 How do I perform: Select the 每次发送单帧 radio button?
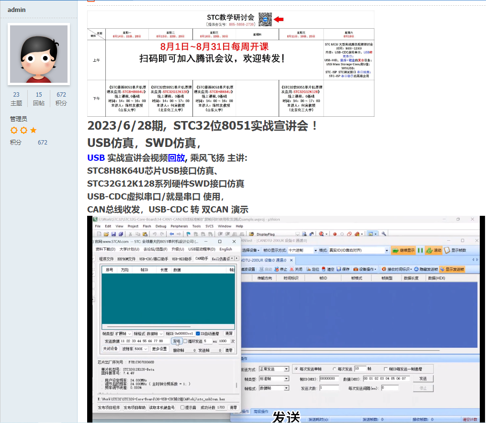pyautogui.click(x=295, y=369)
